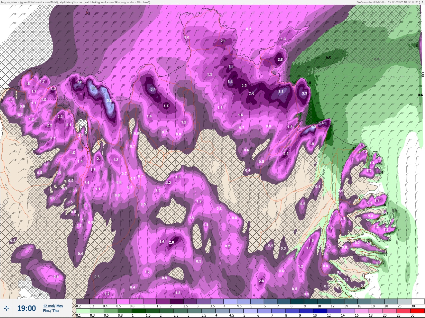The height and width of the screenshot is (318, 425).
Task: Click the Veðurstofan logo beside the 19:00 time
Action: 7,308
